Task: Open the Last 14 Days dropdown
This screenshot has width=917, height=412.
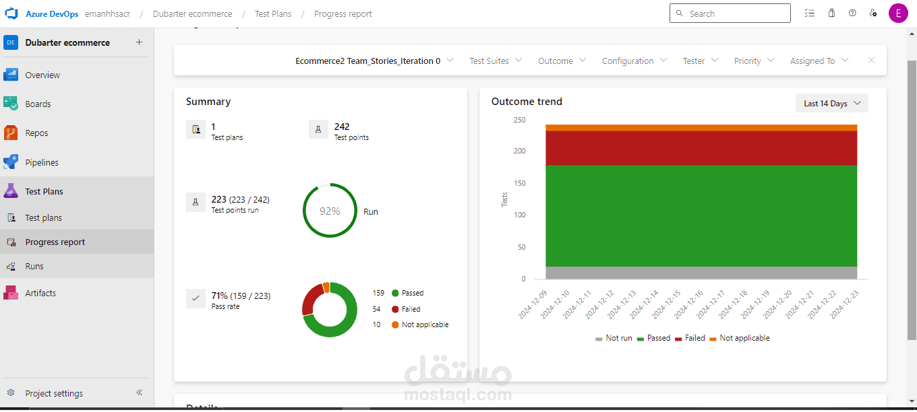Action: point(831,102)
